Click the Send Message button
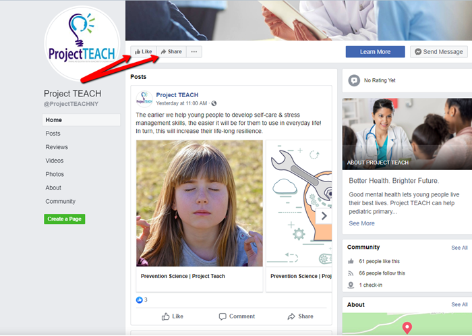This screenshot has width=472, height=336. coord(438,52)
